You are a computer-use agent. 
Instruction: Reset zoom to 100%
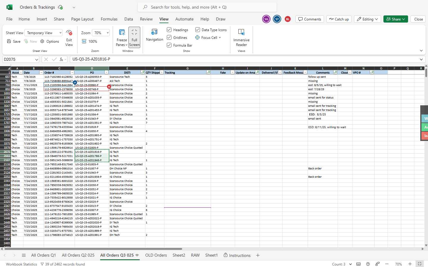pos(89,42)
